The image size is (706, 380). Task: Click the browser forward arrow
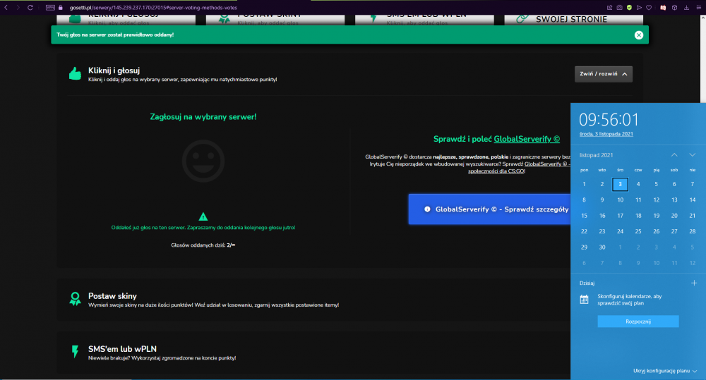[x=18, y=7]
